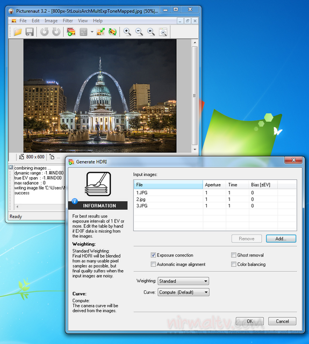Click the scroll down arrow in image view
The image size is (309, 344).
[x=195, y=149]
